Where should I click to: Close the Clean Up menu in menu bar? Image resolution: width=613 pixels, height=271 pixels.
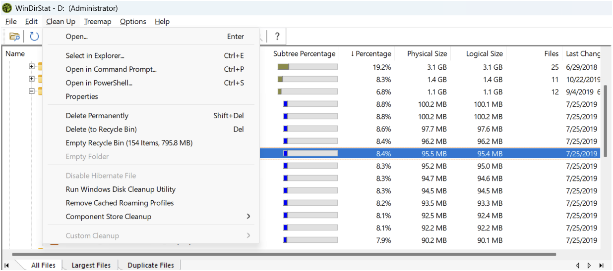pyautogui.click(x=61, y=21)
